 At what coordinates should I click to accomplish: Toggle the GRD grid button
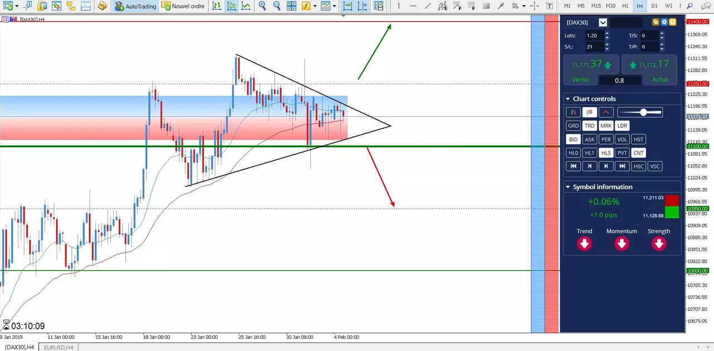[573, 126]
